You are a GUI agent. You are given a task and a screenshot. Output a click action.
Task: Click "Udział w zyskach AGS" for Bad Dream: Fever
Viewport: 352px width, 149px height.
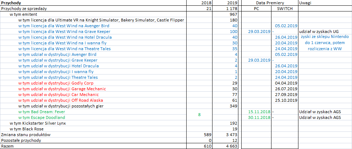pos(320,112)
